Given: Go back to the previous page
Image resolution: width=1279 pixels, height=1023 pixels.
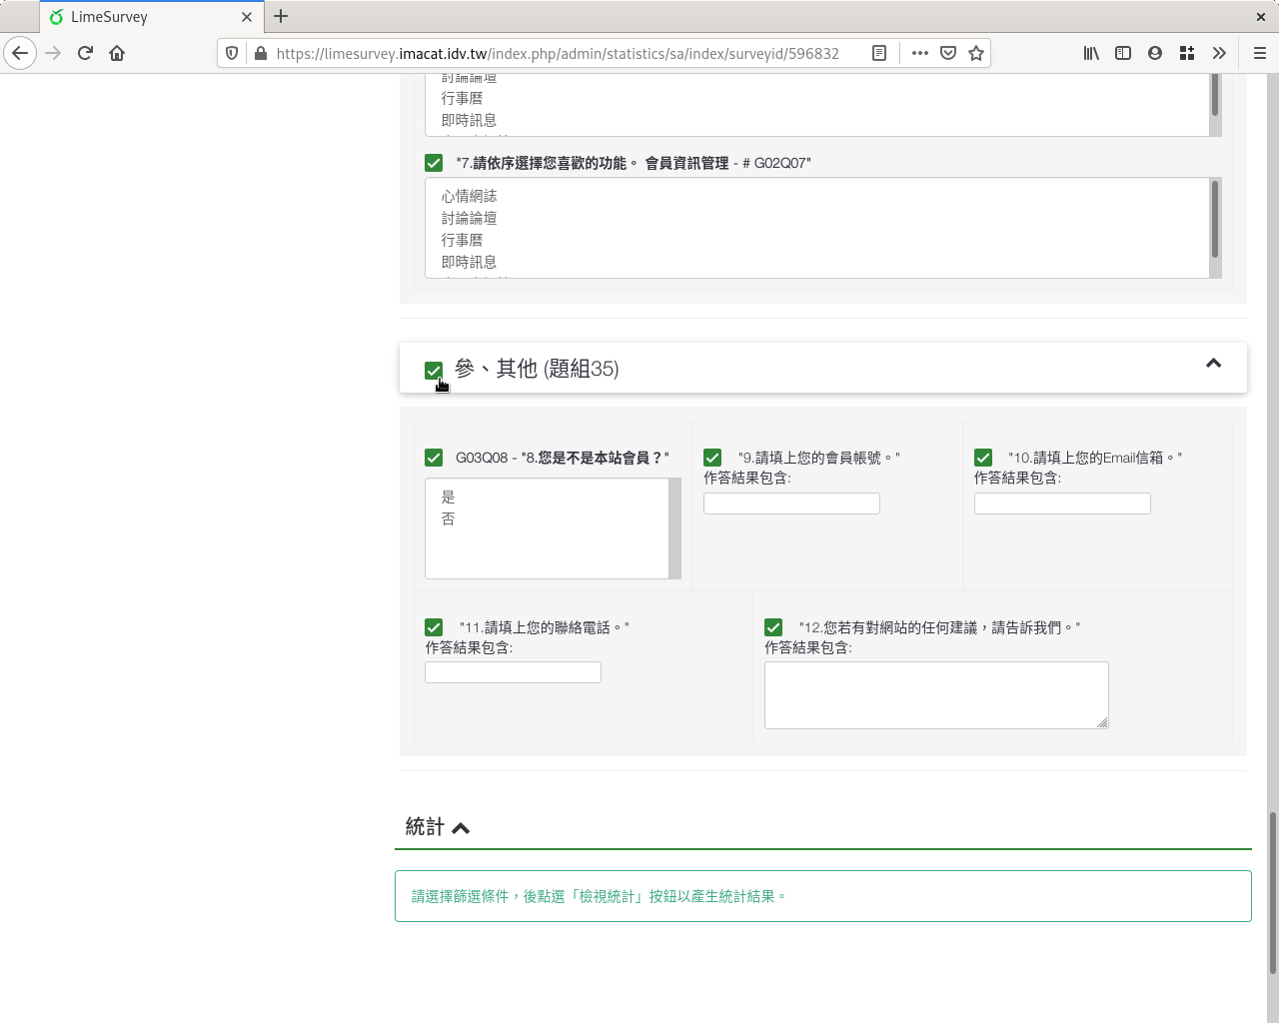Looking at the screenshot, I should click(20, 53).
